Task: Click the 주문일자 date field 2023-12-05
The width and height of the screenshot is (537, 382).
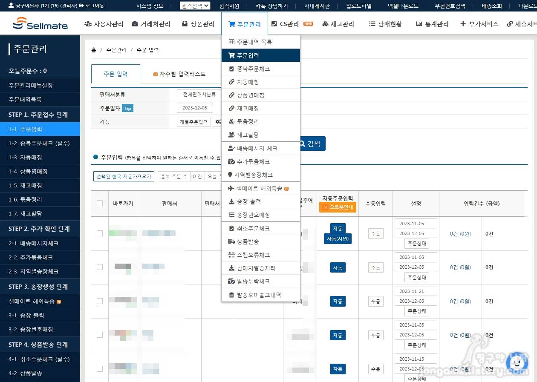Action: click(x=195, y=108)
